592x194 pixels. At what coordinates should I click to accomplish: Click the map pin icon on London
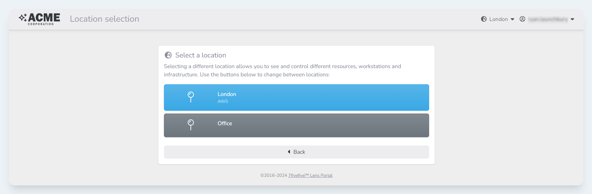pyautogui.click(x=191, y=97)
